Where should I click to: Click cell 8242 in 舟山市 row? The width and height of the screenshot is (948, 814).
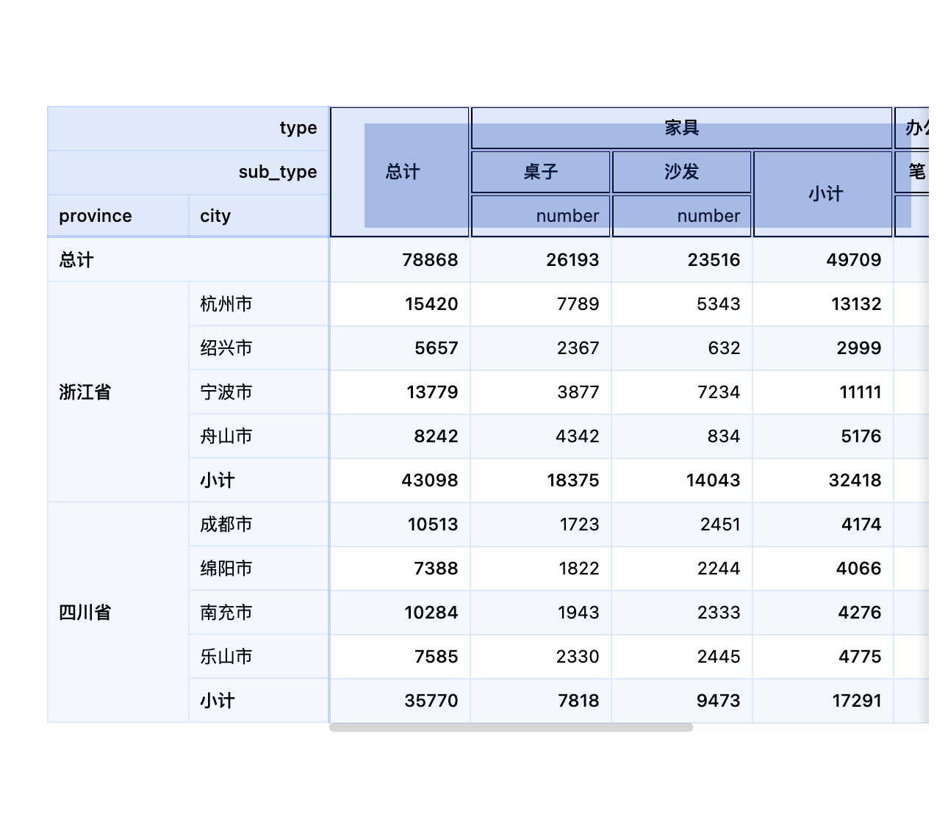coord(400,436)
